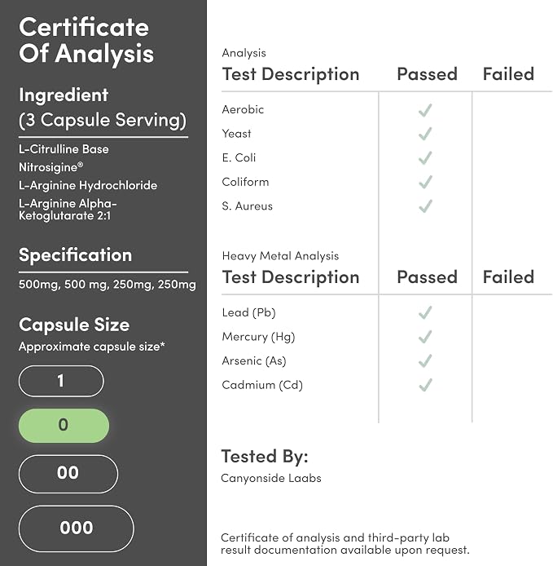Click the Lead (Pb) passed checkmark
The image size is (553, 566).
(425, 312)
